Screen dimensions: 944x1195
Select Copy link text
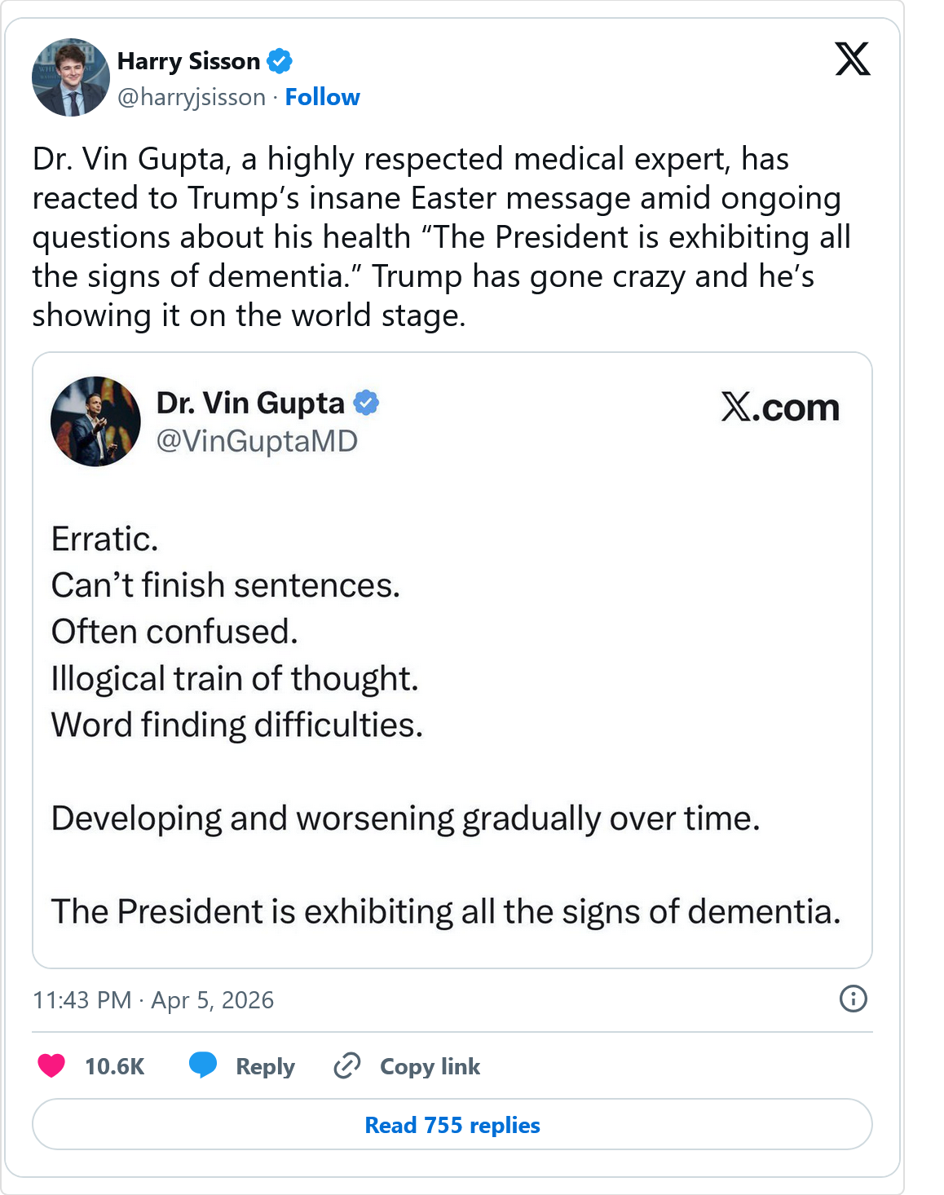(x=430, y=1066)
